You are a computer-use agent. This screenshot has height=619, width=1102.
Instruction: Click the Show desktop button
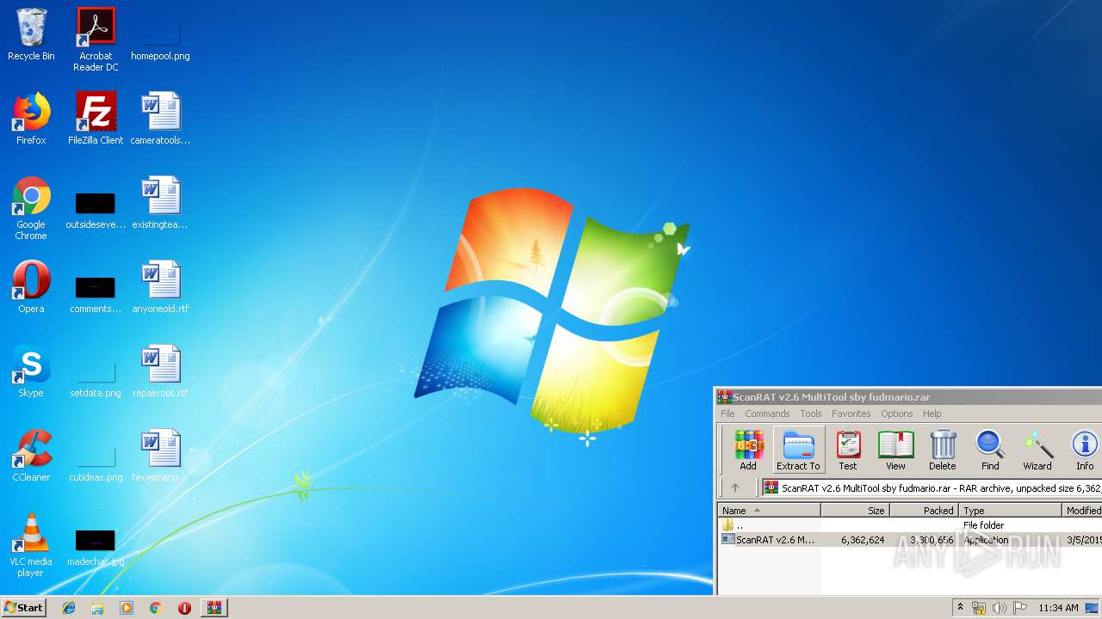pos(1093,608)
